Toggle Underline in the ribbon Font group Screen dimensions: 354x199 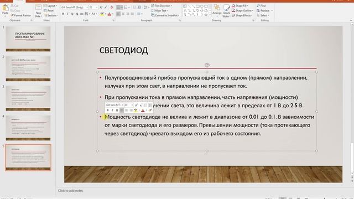pyautogui.click(x=72, y=14)
